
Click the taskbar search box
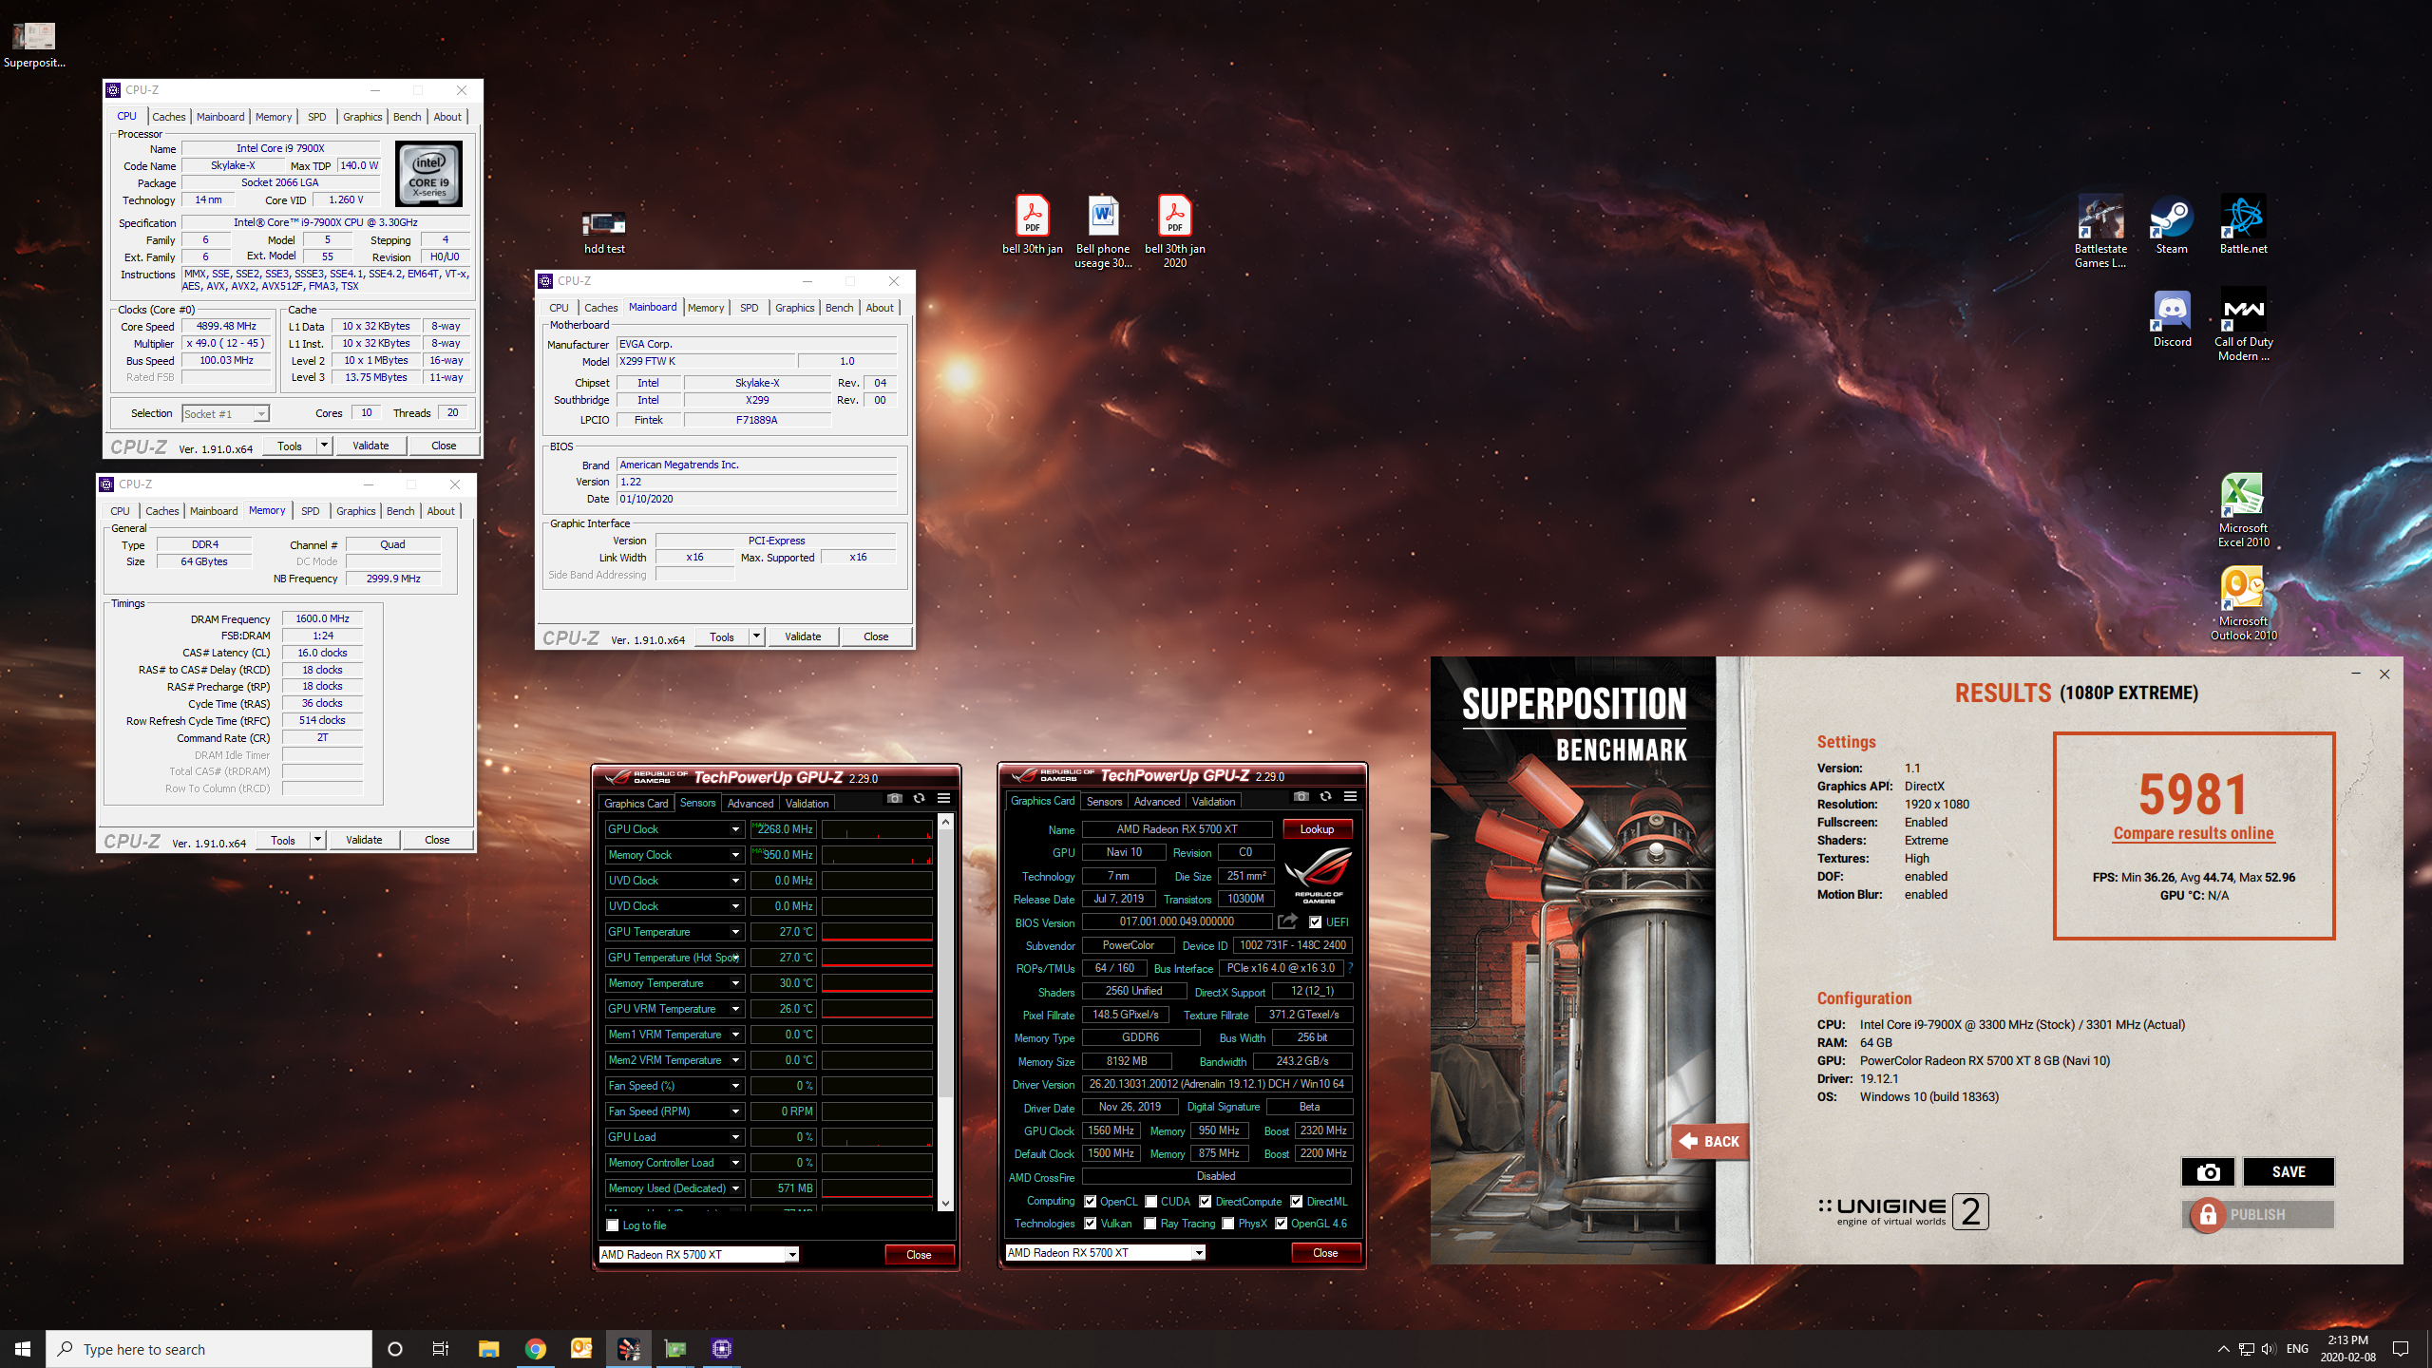[209, 1349]
